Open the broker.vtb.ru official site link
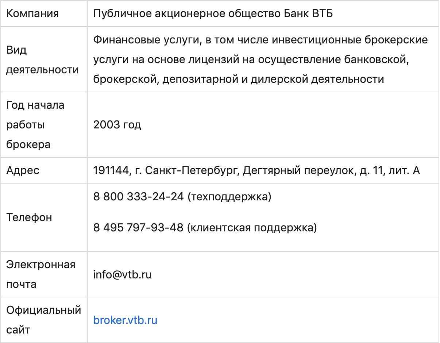 (125, 320)
